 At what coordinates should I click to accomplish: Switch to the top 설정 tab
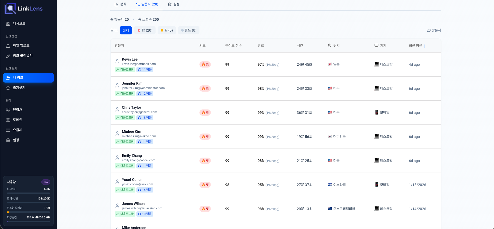coord(174,4)
